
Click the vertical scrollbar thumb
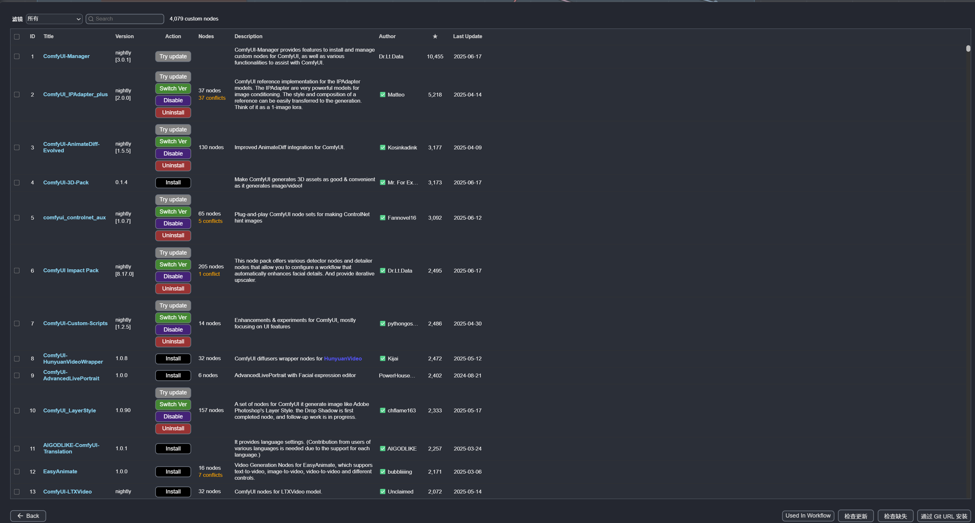[968, 48]
